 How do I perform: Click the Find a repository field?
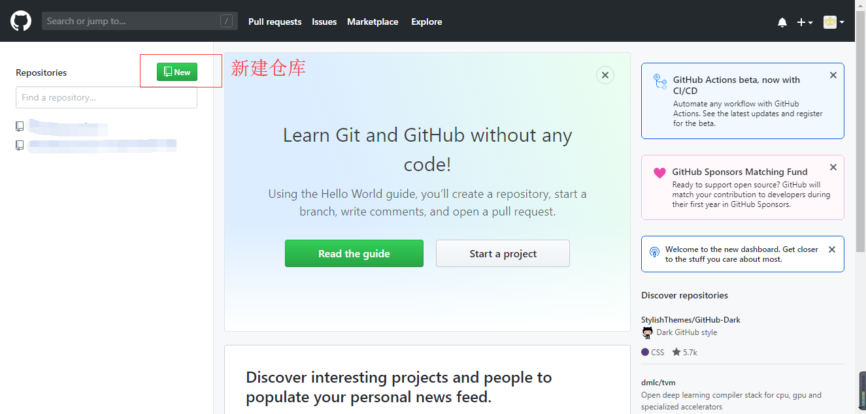107,97
